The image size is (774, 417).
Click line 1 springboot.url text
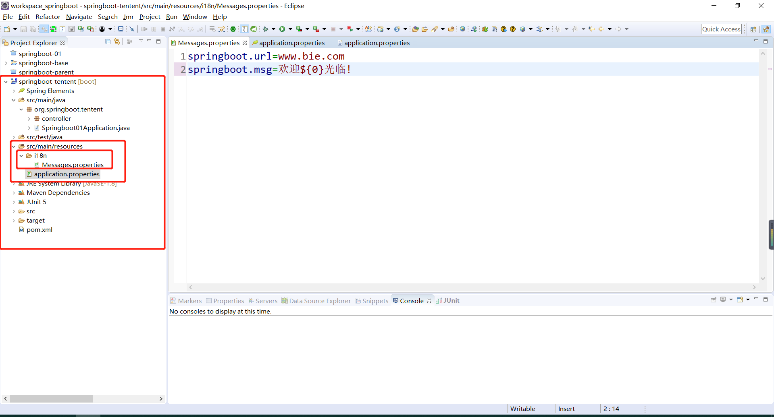click(x=266, y=56)
